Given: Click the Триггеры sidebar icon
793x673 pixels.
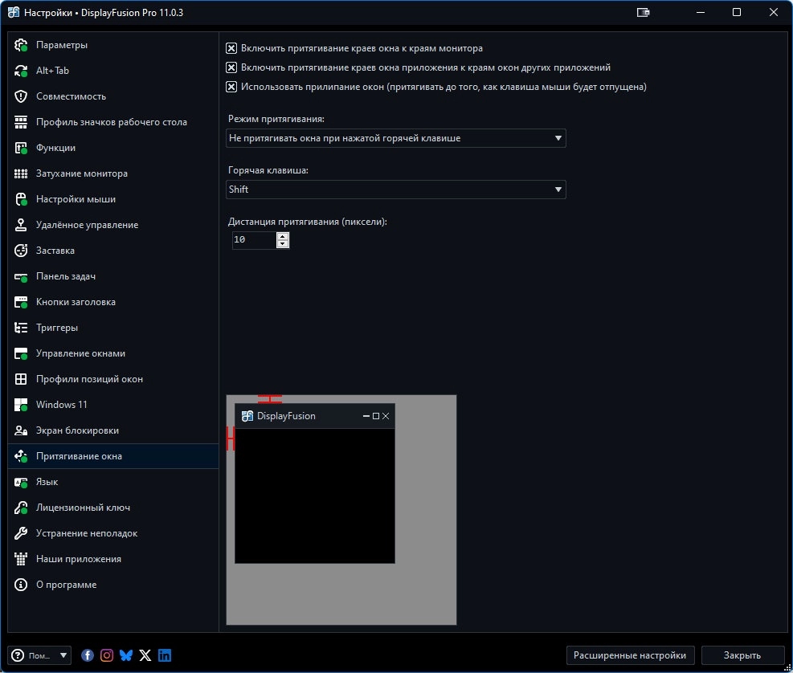Looking at the screenshot, I should 22,328.
